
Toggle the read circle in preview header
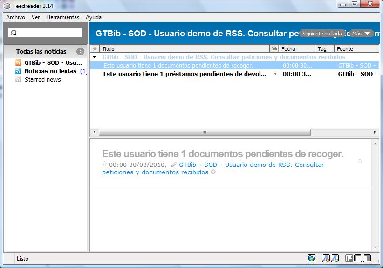(360, 161)
